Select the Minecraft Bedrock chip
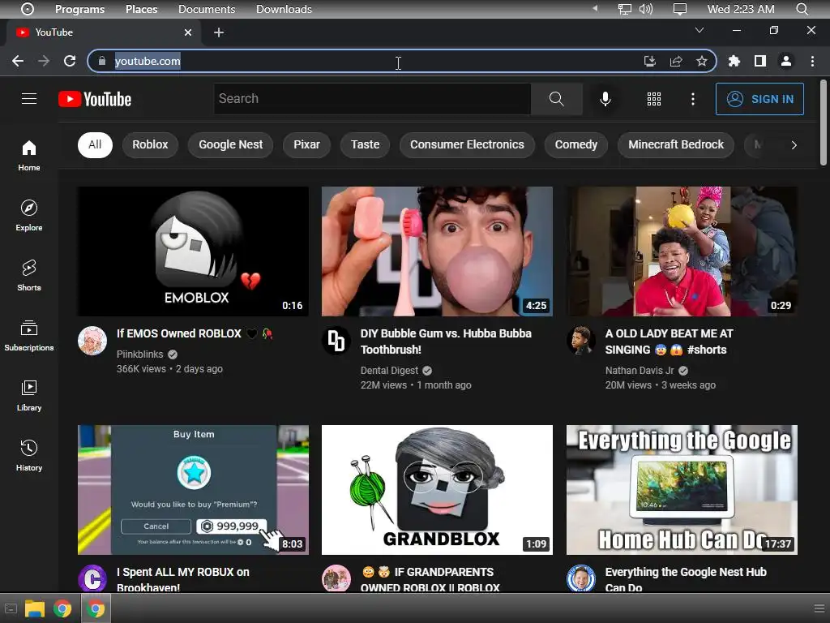The image size is (830, 623). [676, 144]
